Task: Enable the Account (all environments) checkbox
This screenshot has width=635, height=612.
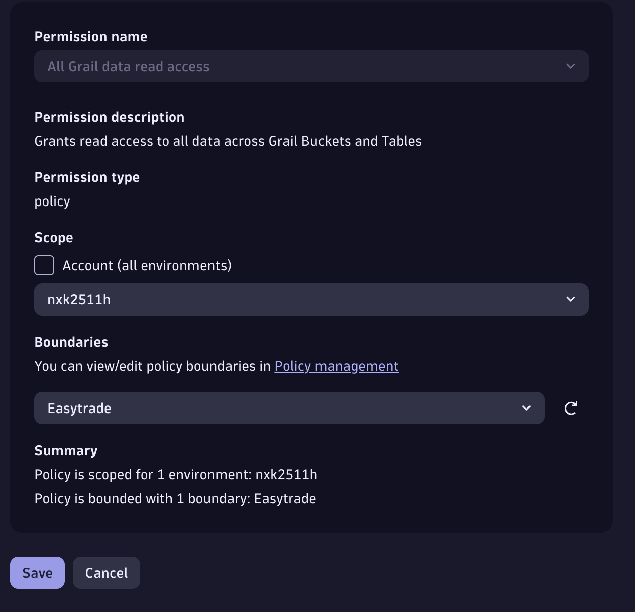Action: click(44, 265)
